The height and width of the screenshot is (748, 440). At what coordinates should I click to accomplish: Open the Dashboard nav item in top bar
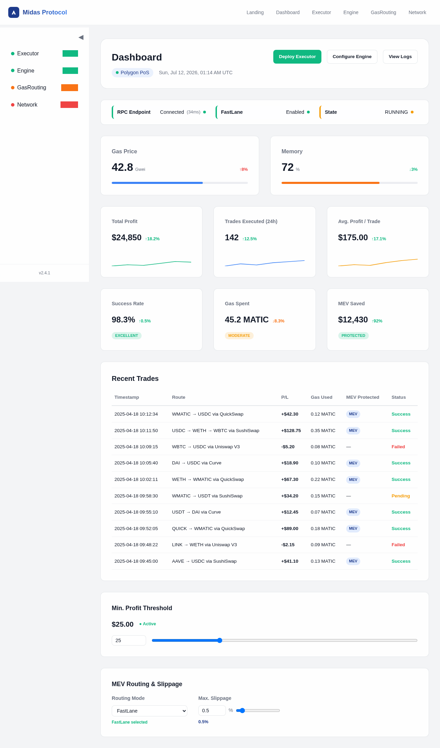(288, 12)
